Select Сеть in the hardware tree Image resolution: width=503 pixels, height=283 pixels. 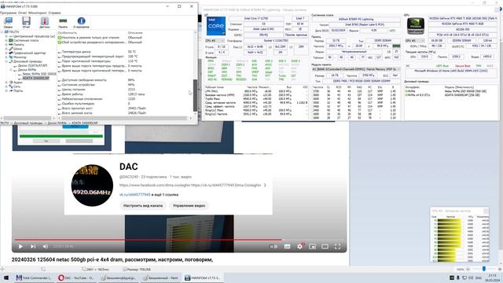pyautogui.click(x=17, y=86)
